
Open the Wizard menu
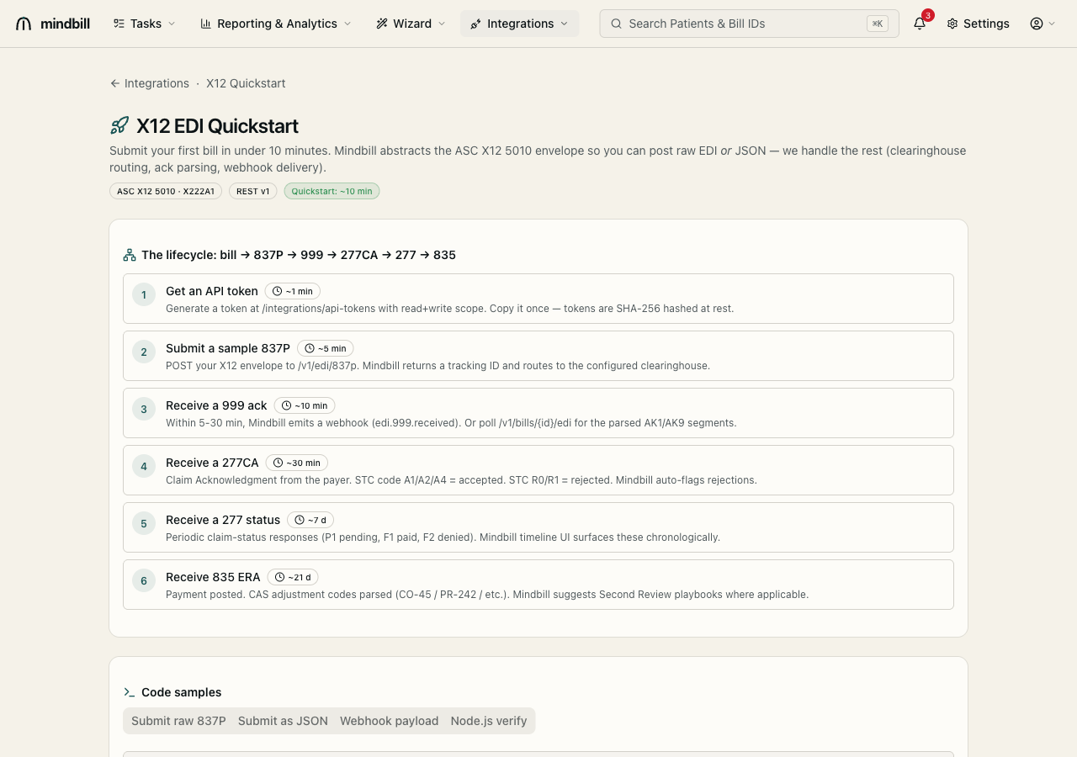pos(411,24)
